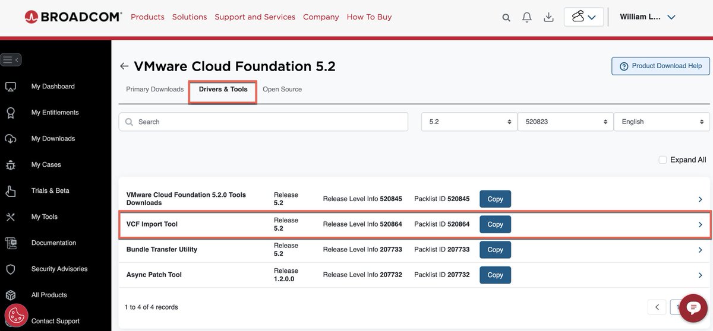Copy Packlist ID for Async Patch Tool
The image size is (713, 331).
tap(495, 275)
